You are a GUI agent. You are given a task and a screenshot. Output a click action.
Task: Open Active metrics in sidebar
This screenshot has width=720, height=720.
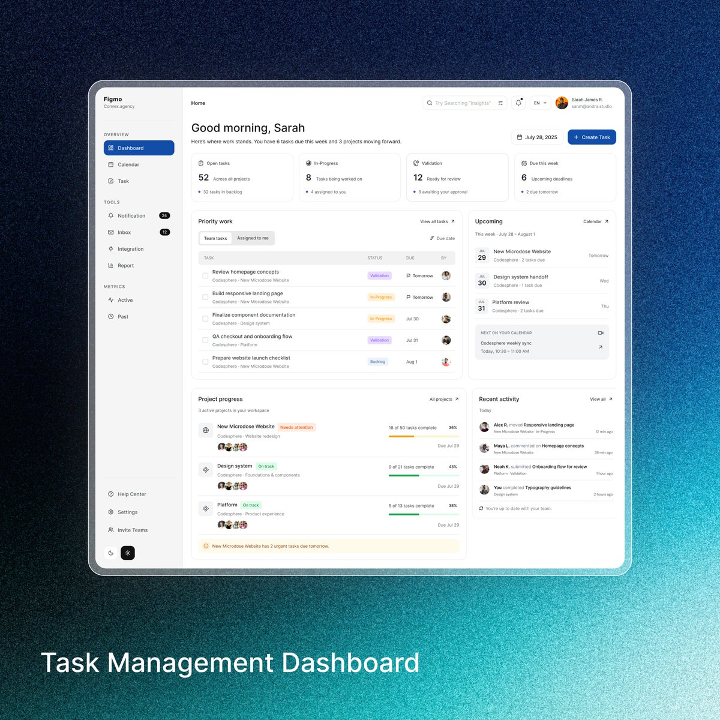coord(139,300)
